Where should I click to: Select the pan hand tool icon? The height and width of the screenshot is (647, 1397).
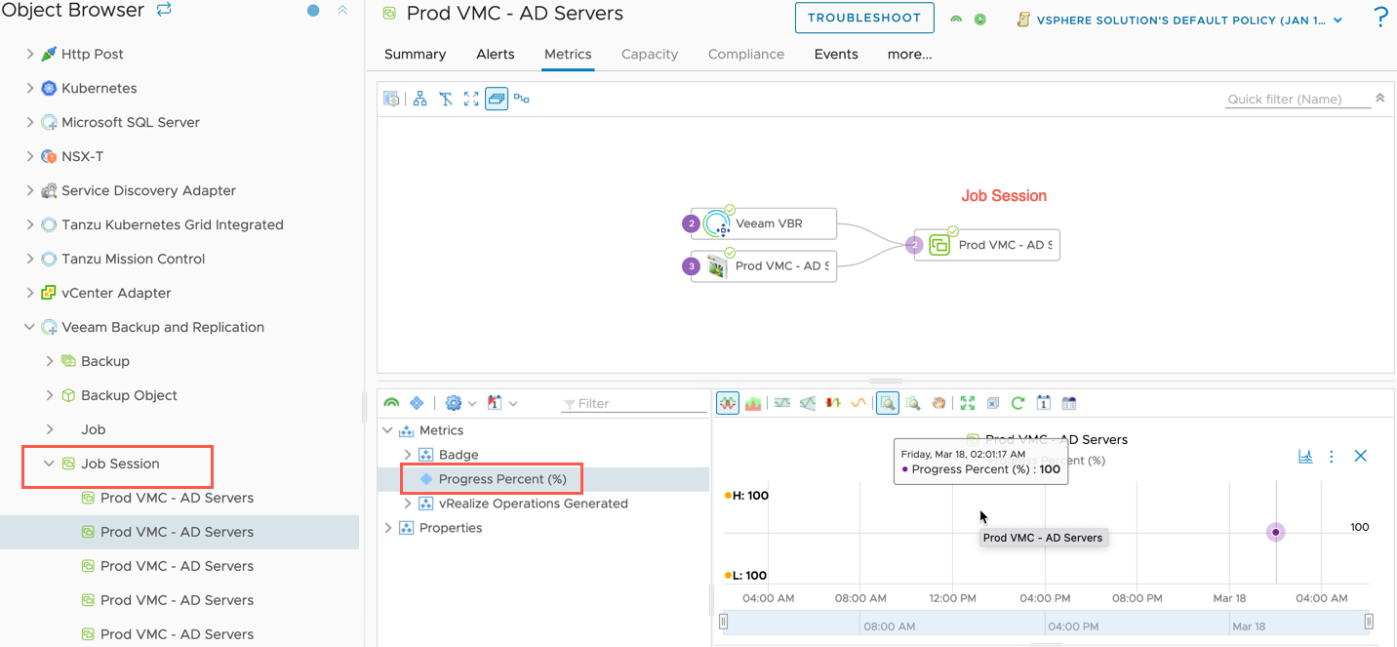pyautogui.click(x=938, y=403)
